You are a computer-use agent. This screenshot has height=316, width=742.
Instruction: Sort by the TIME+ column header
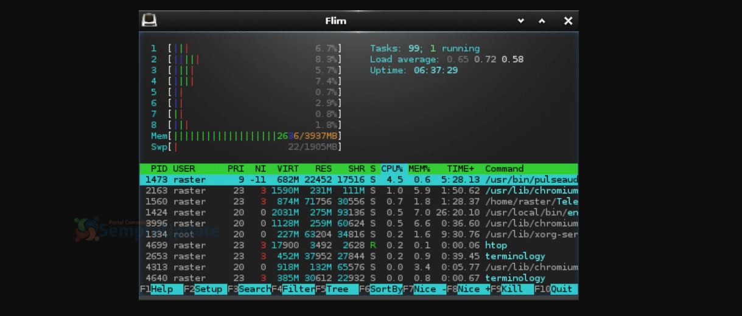(x=460, y=168)
